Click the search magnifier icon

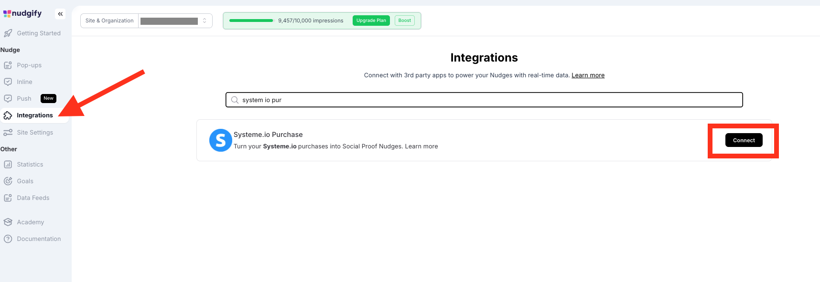click(x=235, y=100)
